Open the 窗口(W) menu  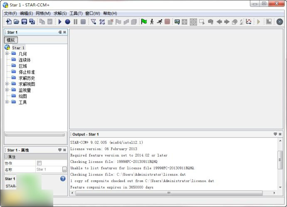[x=93, y=13]
